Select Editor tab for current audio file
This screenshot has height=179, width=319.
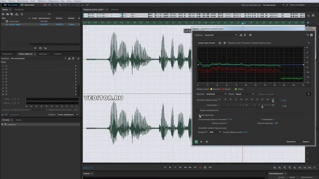94,9
